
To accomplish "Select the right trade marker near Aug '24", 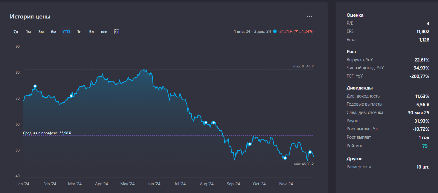I will [x=213, y=123].
